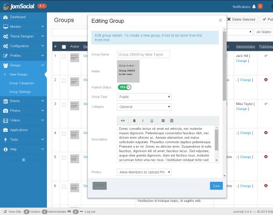Click Change link next to Jack Hill
The image size is (273, 215).
(x=241, y=61)
